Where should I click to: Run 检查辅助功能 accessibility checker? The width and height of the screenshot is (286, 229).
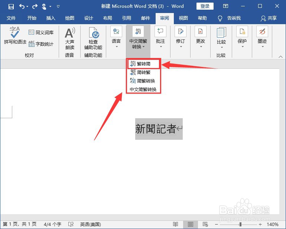[x=93, y=39]
